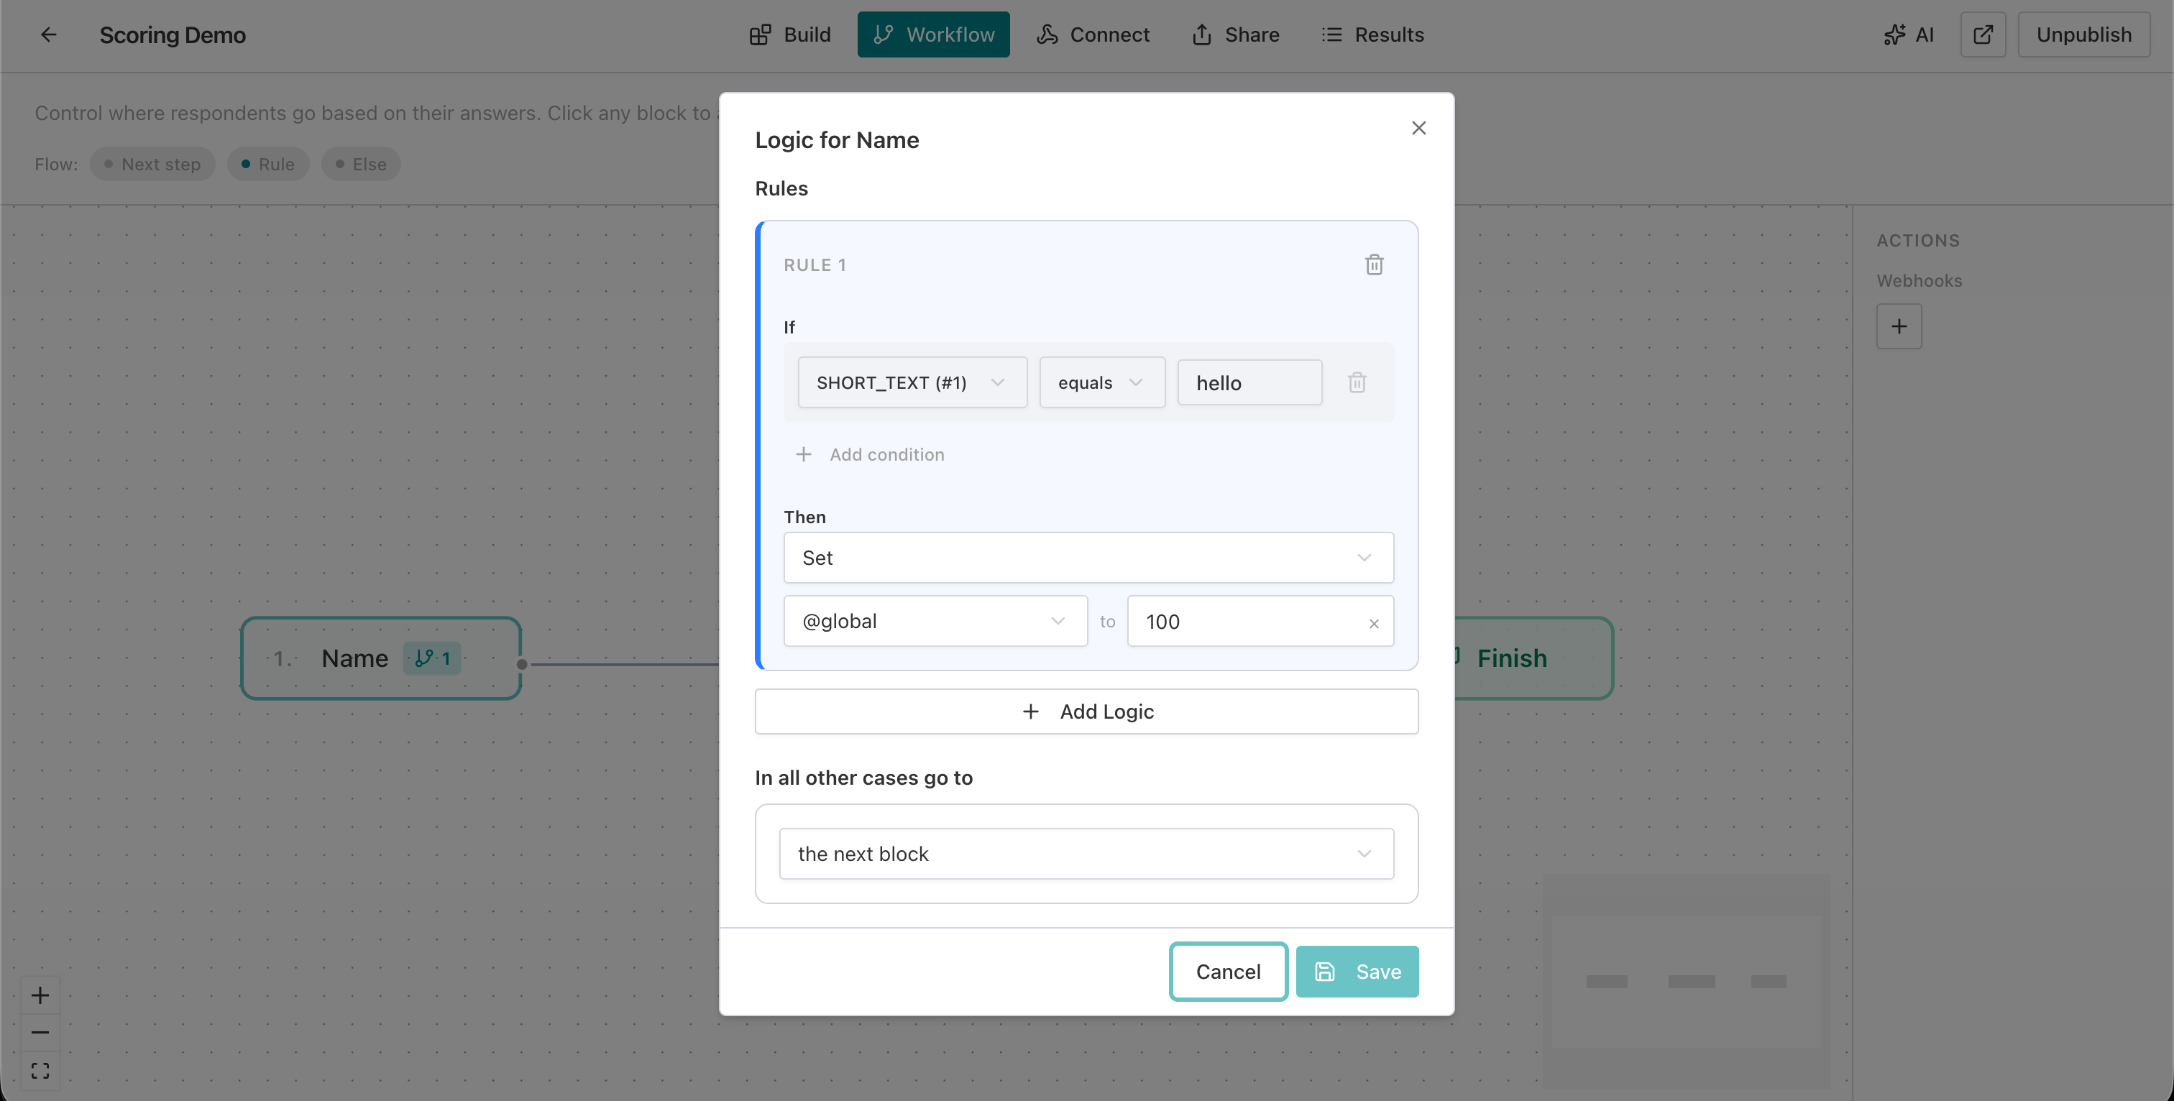Screen dimensions: 2174x1101
Task: Open the AI assistant
Action: pos(1909,34)
